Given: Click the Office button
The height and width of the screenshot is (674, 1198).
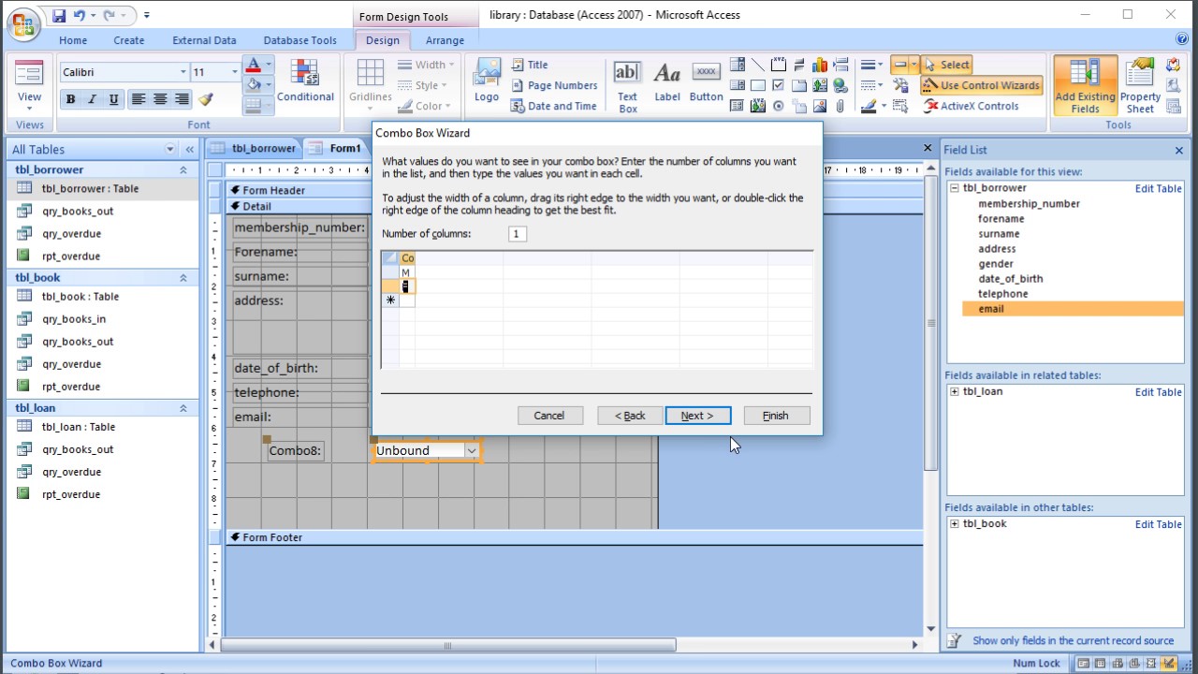Looking at the screenshot, I should (25, 23).
